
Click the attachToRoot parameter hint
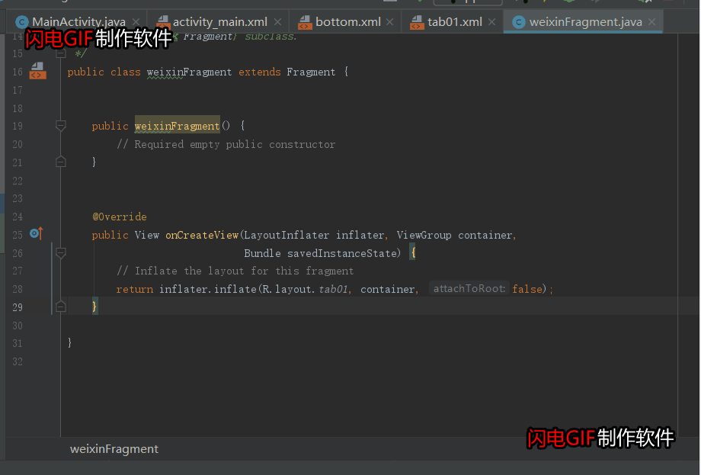(469, 288)
